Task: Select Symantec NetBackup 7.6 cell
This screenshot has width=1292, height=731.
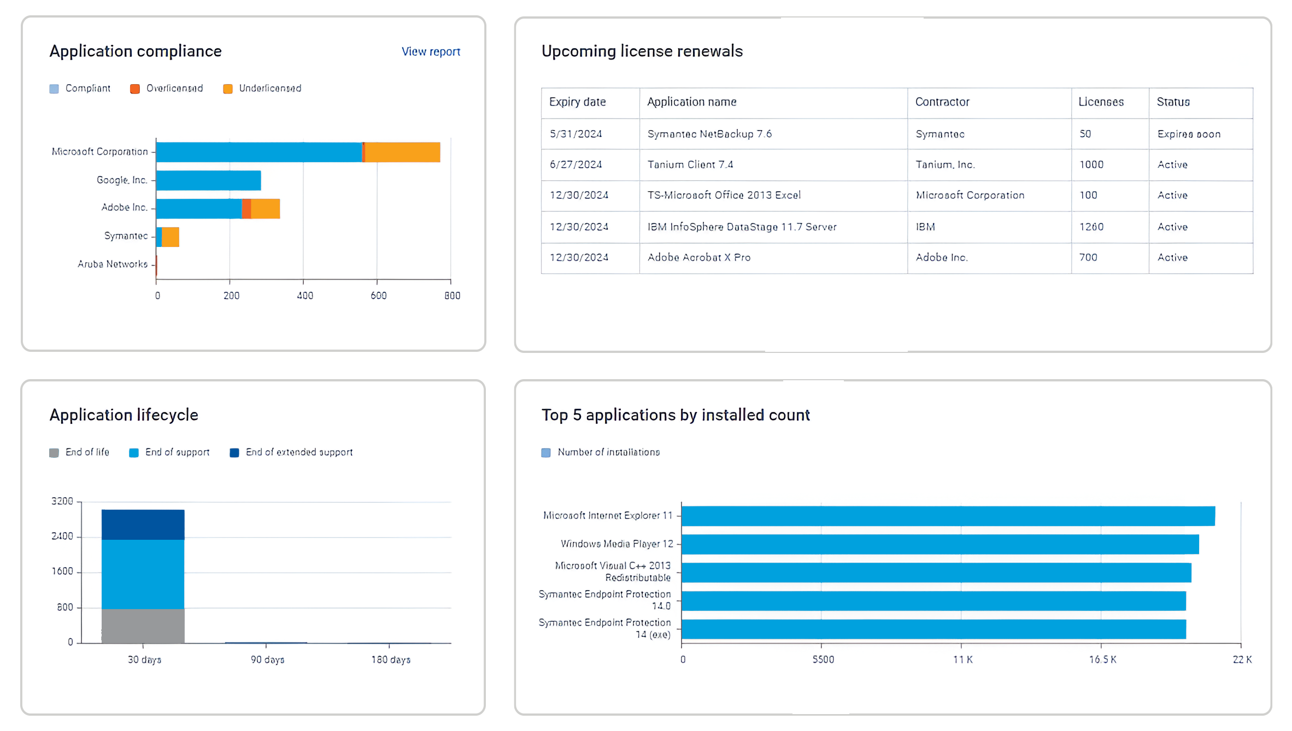Action: coord(773,134)
